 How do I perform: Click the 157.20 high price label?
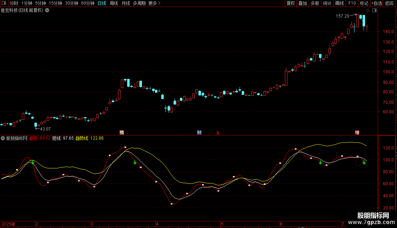click(342, 16)
